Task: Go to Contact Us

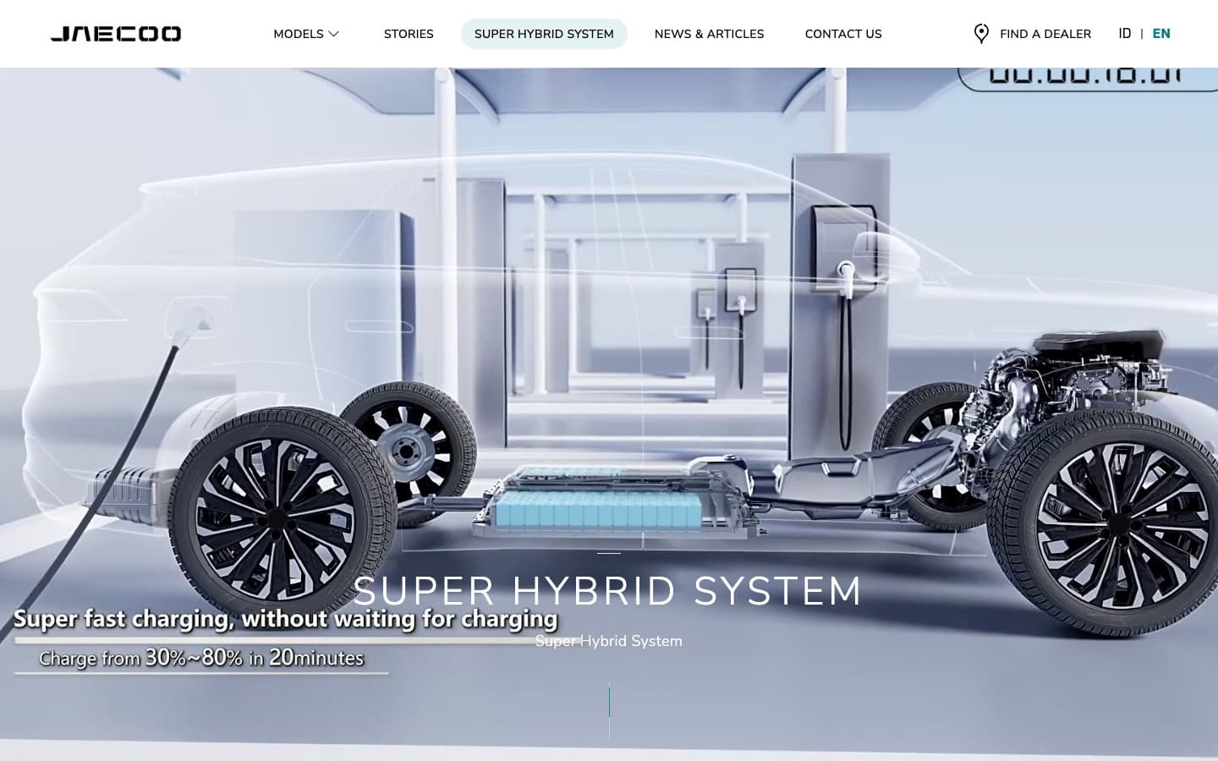Action: [843, 34]
